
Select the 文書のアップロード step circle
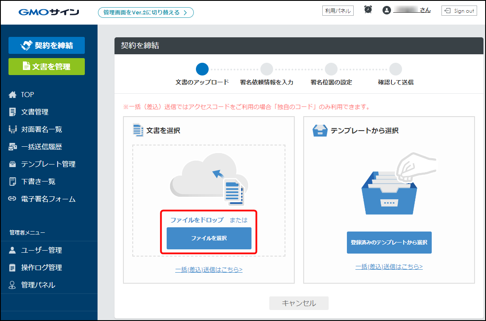pos(202,69)
